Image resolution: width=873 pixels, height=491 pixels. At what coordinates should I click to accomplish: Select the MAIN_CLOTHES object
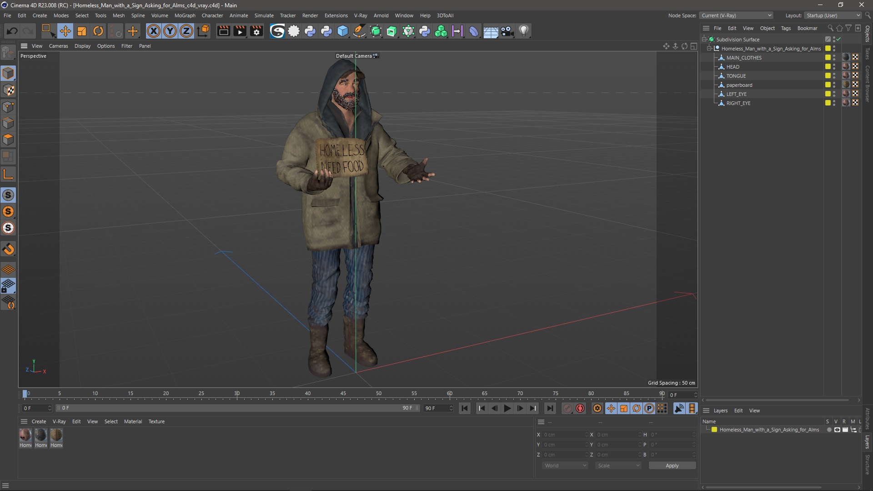click(743, 58)
